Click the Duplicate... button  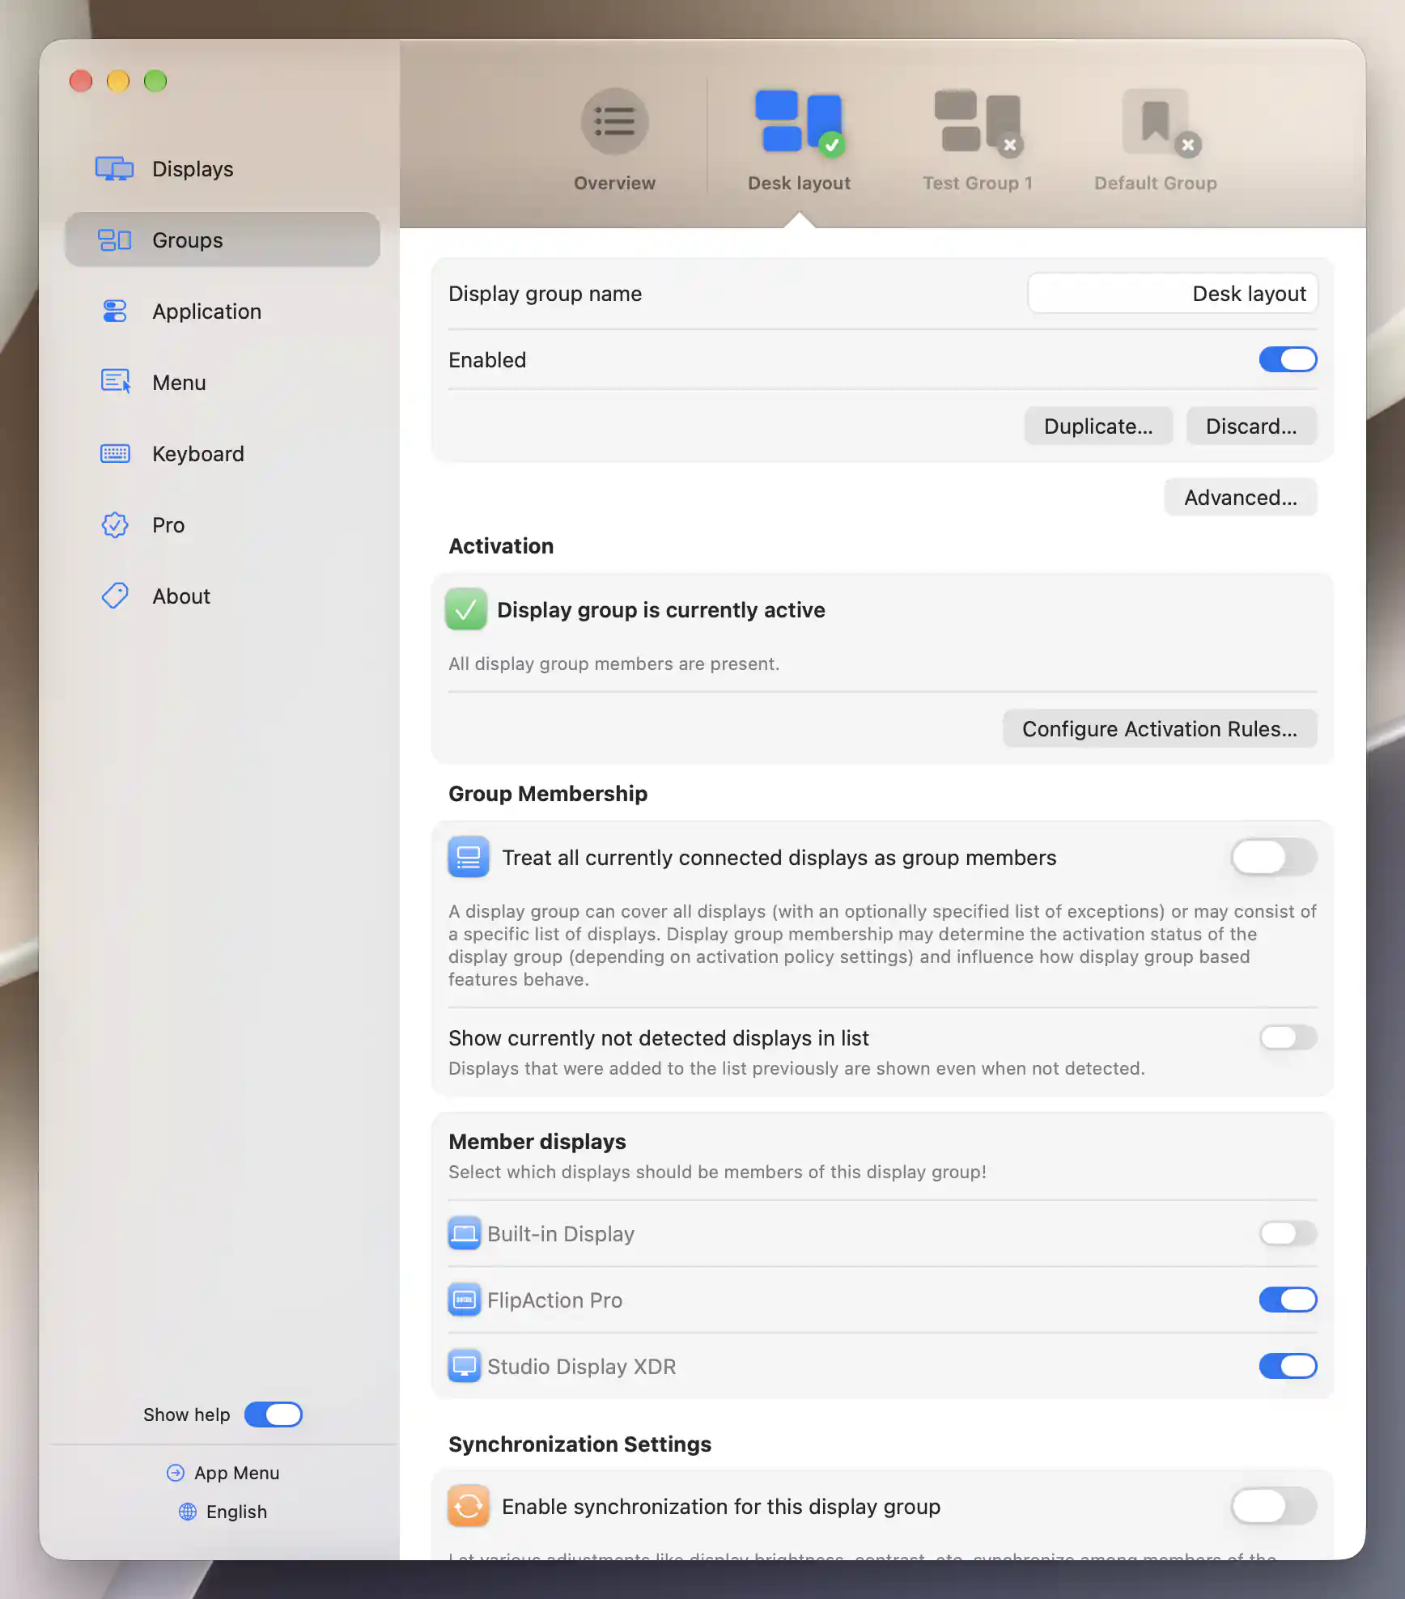tap(1098, 426)
